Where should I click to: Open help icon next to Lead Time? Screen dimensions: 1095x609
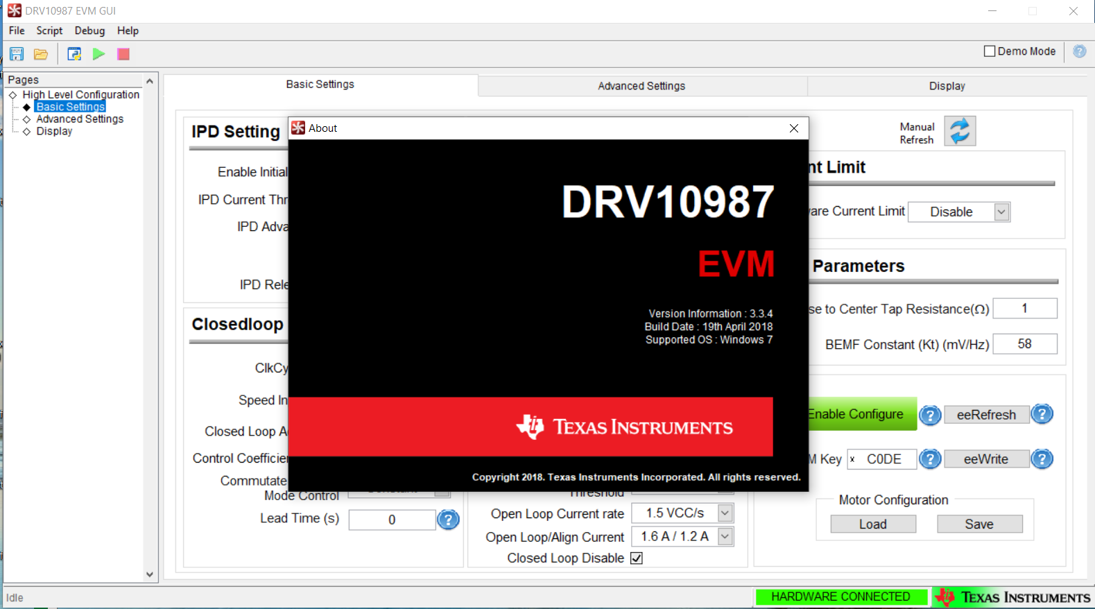pyautogui.click(x=448, y=520)
